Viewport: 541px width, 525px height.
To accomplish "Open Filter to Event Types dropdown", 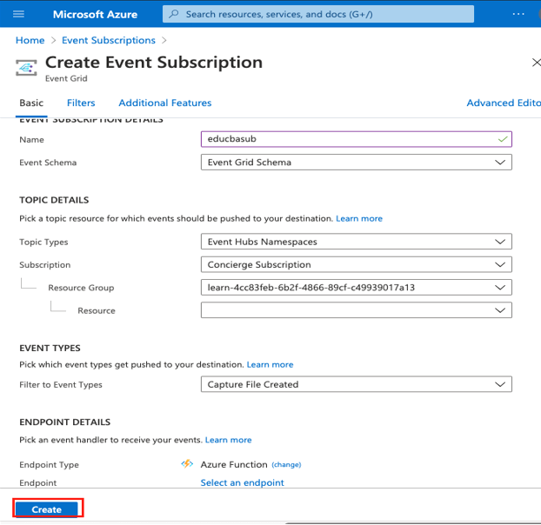I will 356,384.
